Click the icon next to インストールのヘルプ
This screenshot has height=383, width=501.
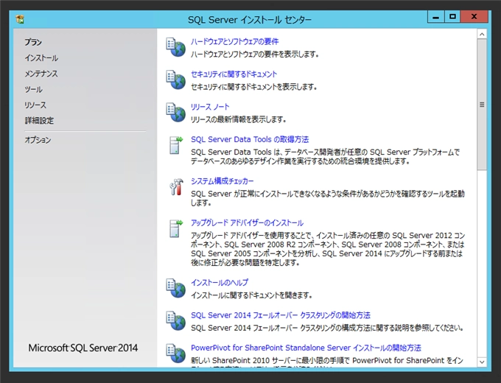coord(175,289)
